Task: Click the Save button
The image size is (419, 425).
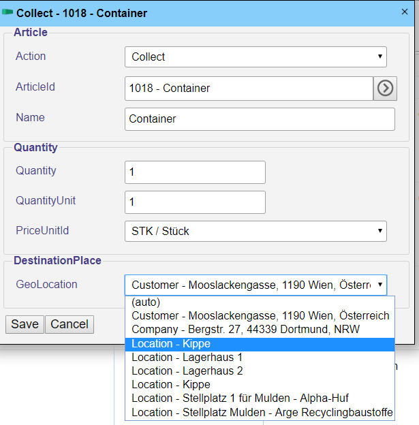Action: coord(25,324)
